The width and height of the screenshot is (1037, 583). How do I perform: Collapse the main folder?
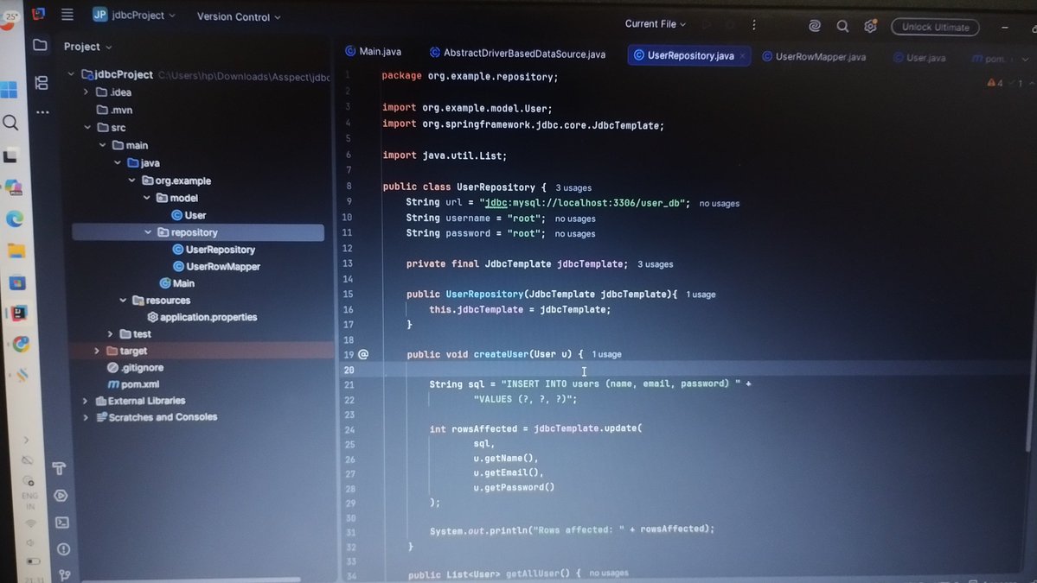click(x=103, y=144)
